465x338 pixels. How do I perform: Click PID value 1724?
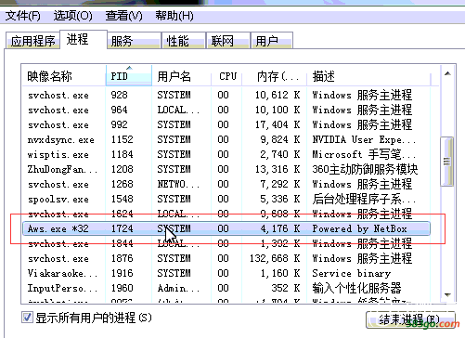[x=123, y=228]
